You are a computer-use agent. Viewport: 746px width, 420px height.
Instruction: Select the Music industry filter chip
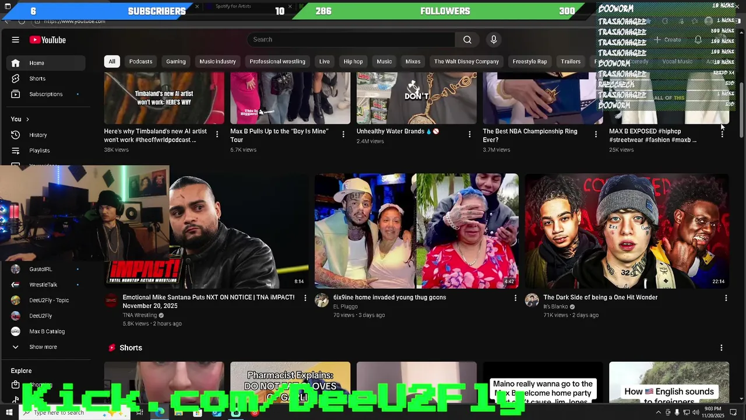pos(217,61)
